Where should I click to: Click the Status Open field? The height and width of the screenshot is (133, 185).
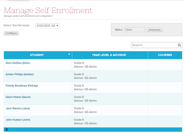(134, 30)
